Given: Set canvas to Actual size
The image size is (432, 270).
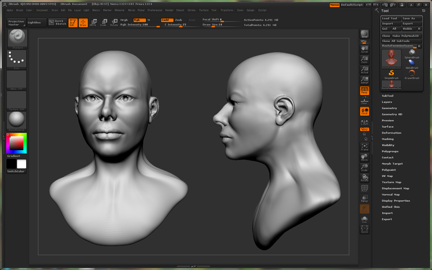Looking at the screenshot, I should [364, 70].
